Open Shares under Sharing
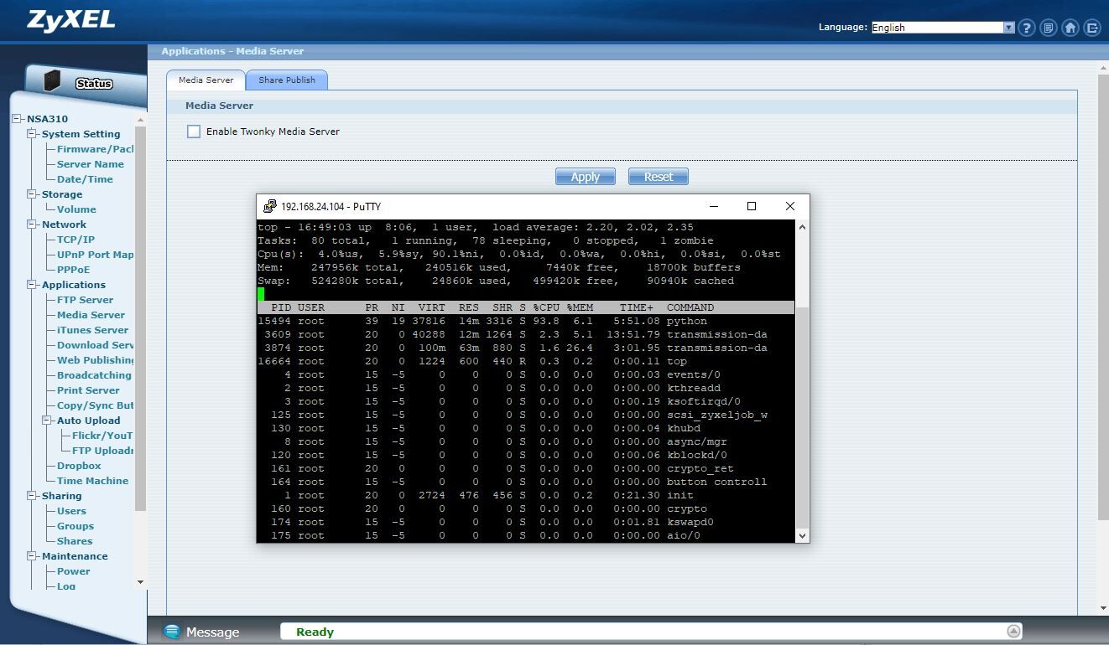This screenshot has height=645, width=1109. pyautogui.click(x=75, y=541)
